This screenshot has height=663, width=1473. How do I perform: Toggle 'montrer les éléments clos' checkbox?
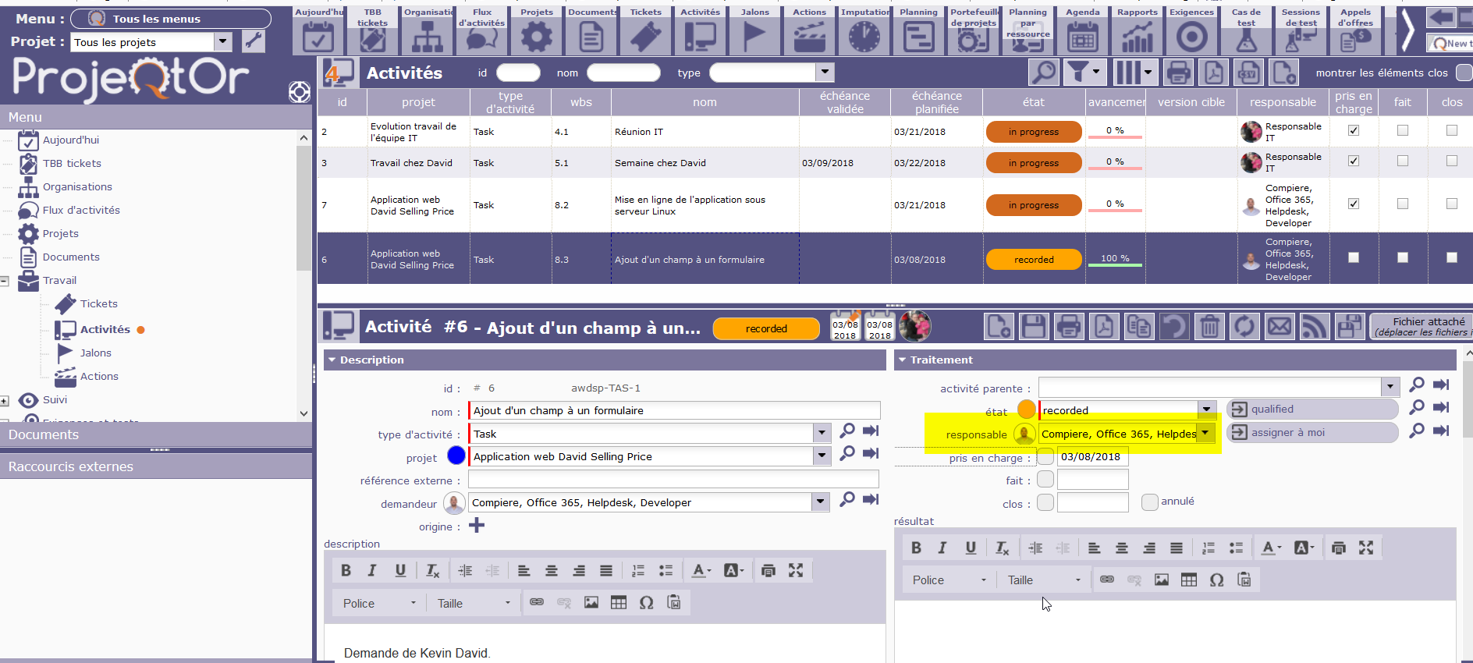tap(1464, 73)
